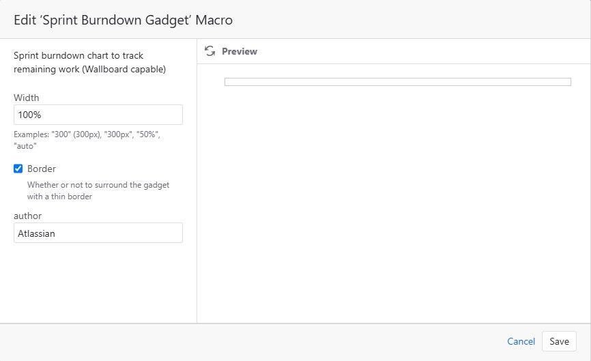This screenshot has width=591, height=361.
Task: Cancel editing the macro
Action: [x=521, y=341]
